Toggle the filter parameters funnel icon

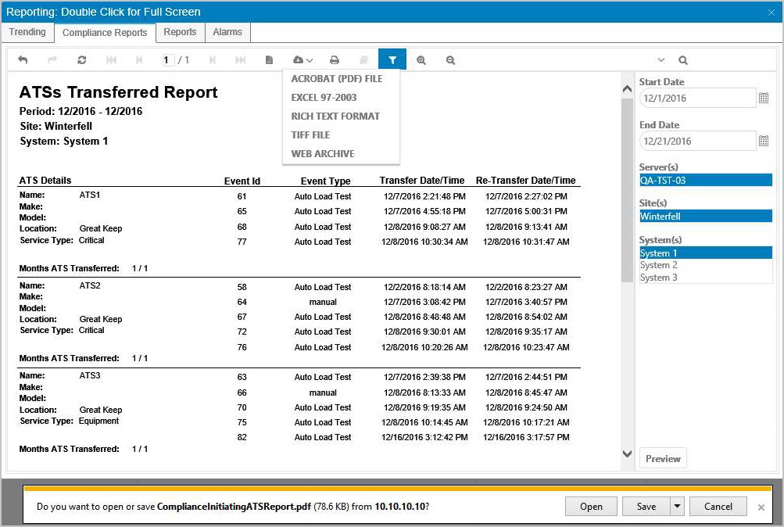pyautogui.click(x=392, y=59)
